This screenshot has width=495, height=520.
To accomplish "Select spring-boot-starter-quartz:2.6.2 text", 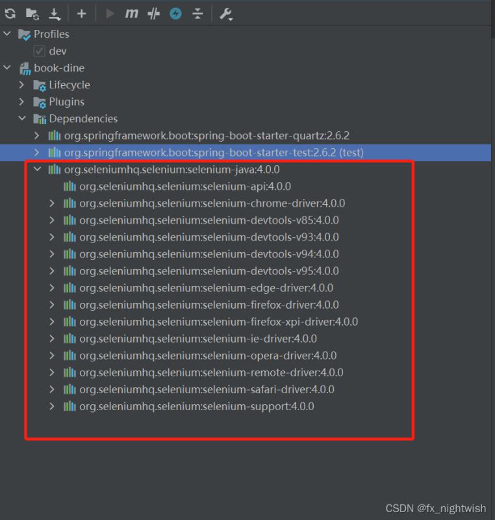I will (x=207, y=136).
